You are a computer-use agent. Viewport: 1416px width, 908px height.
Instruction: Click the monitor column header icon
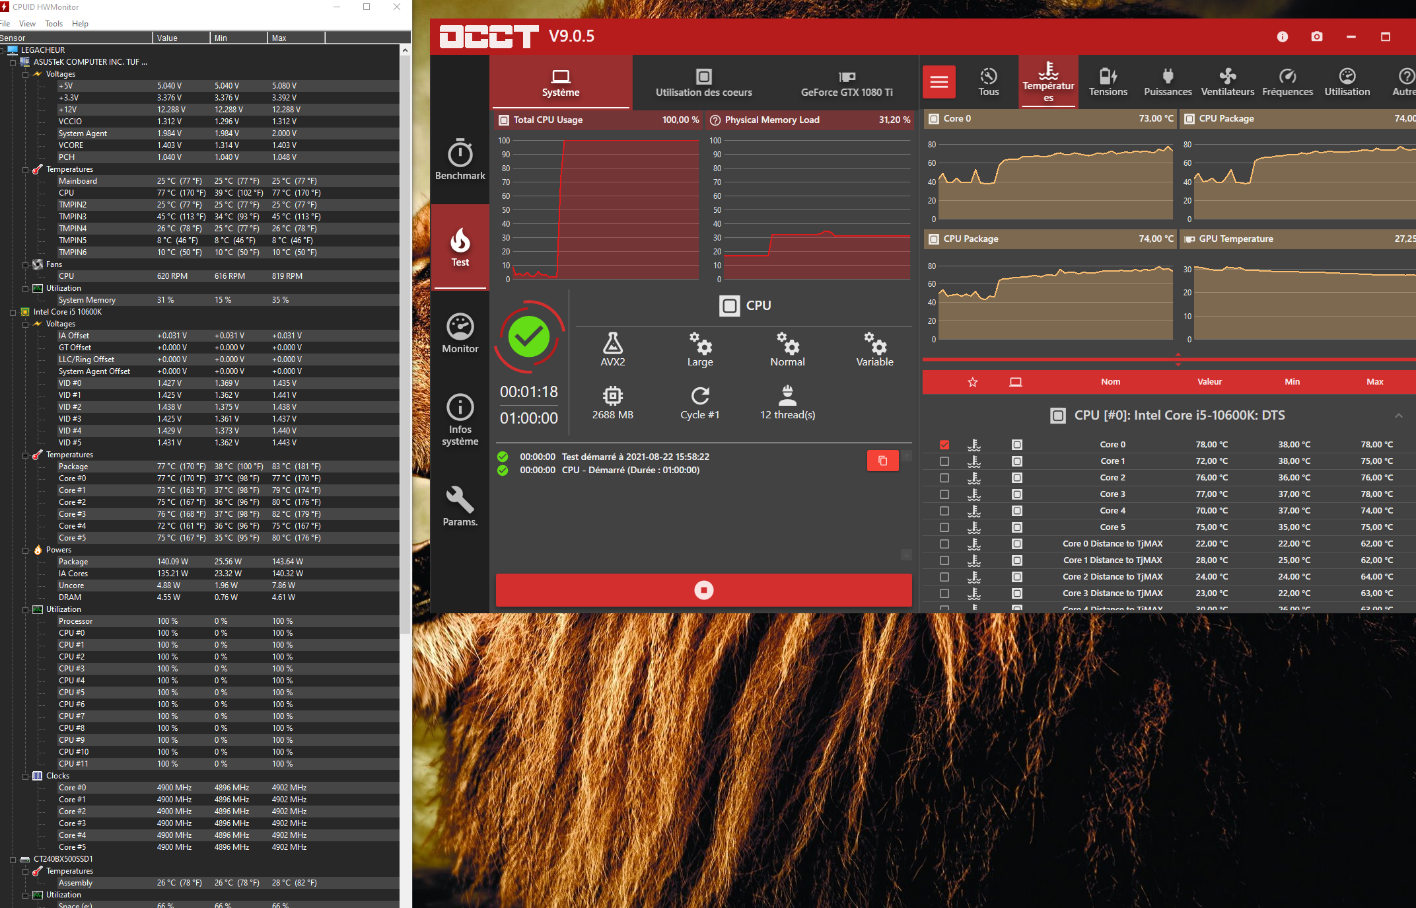(x=1016, y=382)
